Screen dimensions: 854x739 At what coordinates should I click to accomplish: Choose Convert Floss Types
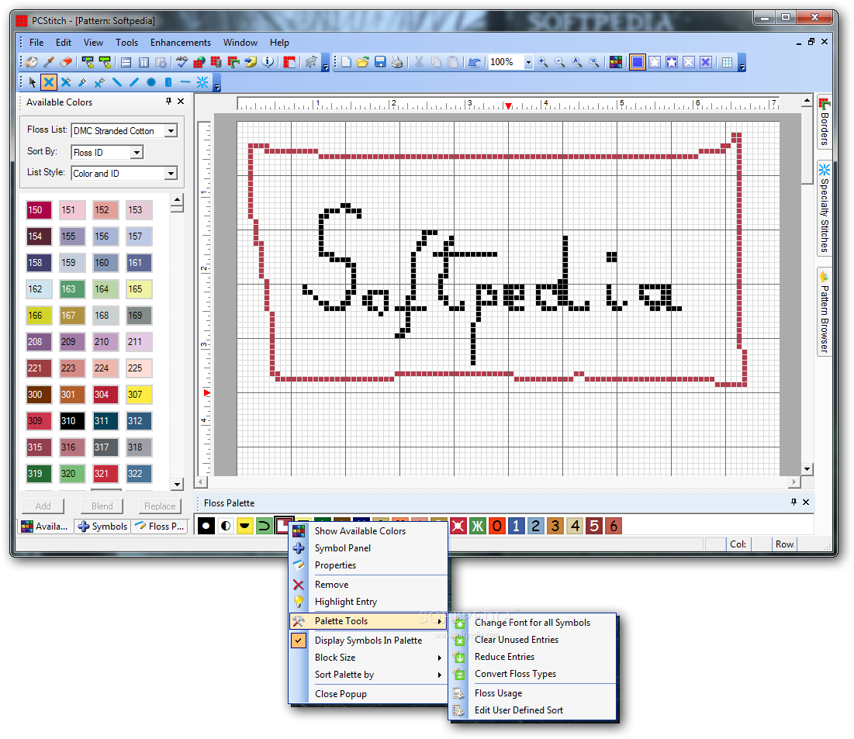(x=534, y=674)
